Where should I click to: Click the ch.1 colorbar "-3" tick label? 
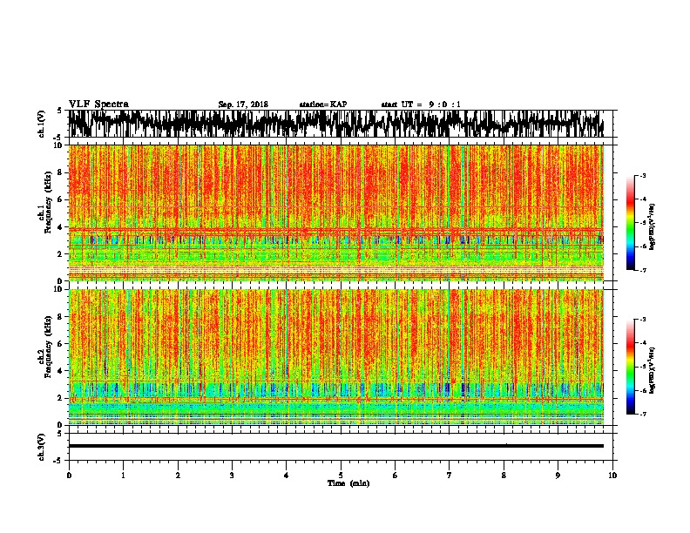point(643,176)
